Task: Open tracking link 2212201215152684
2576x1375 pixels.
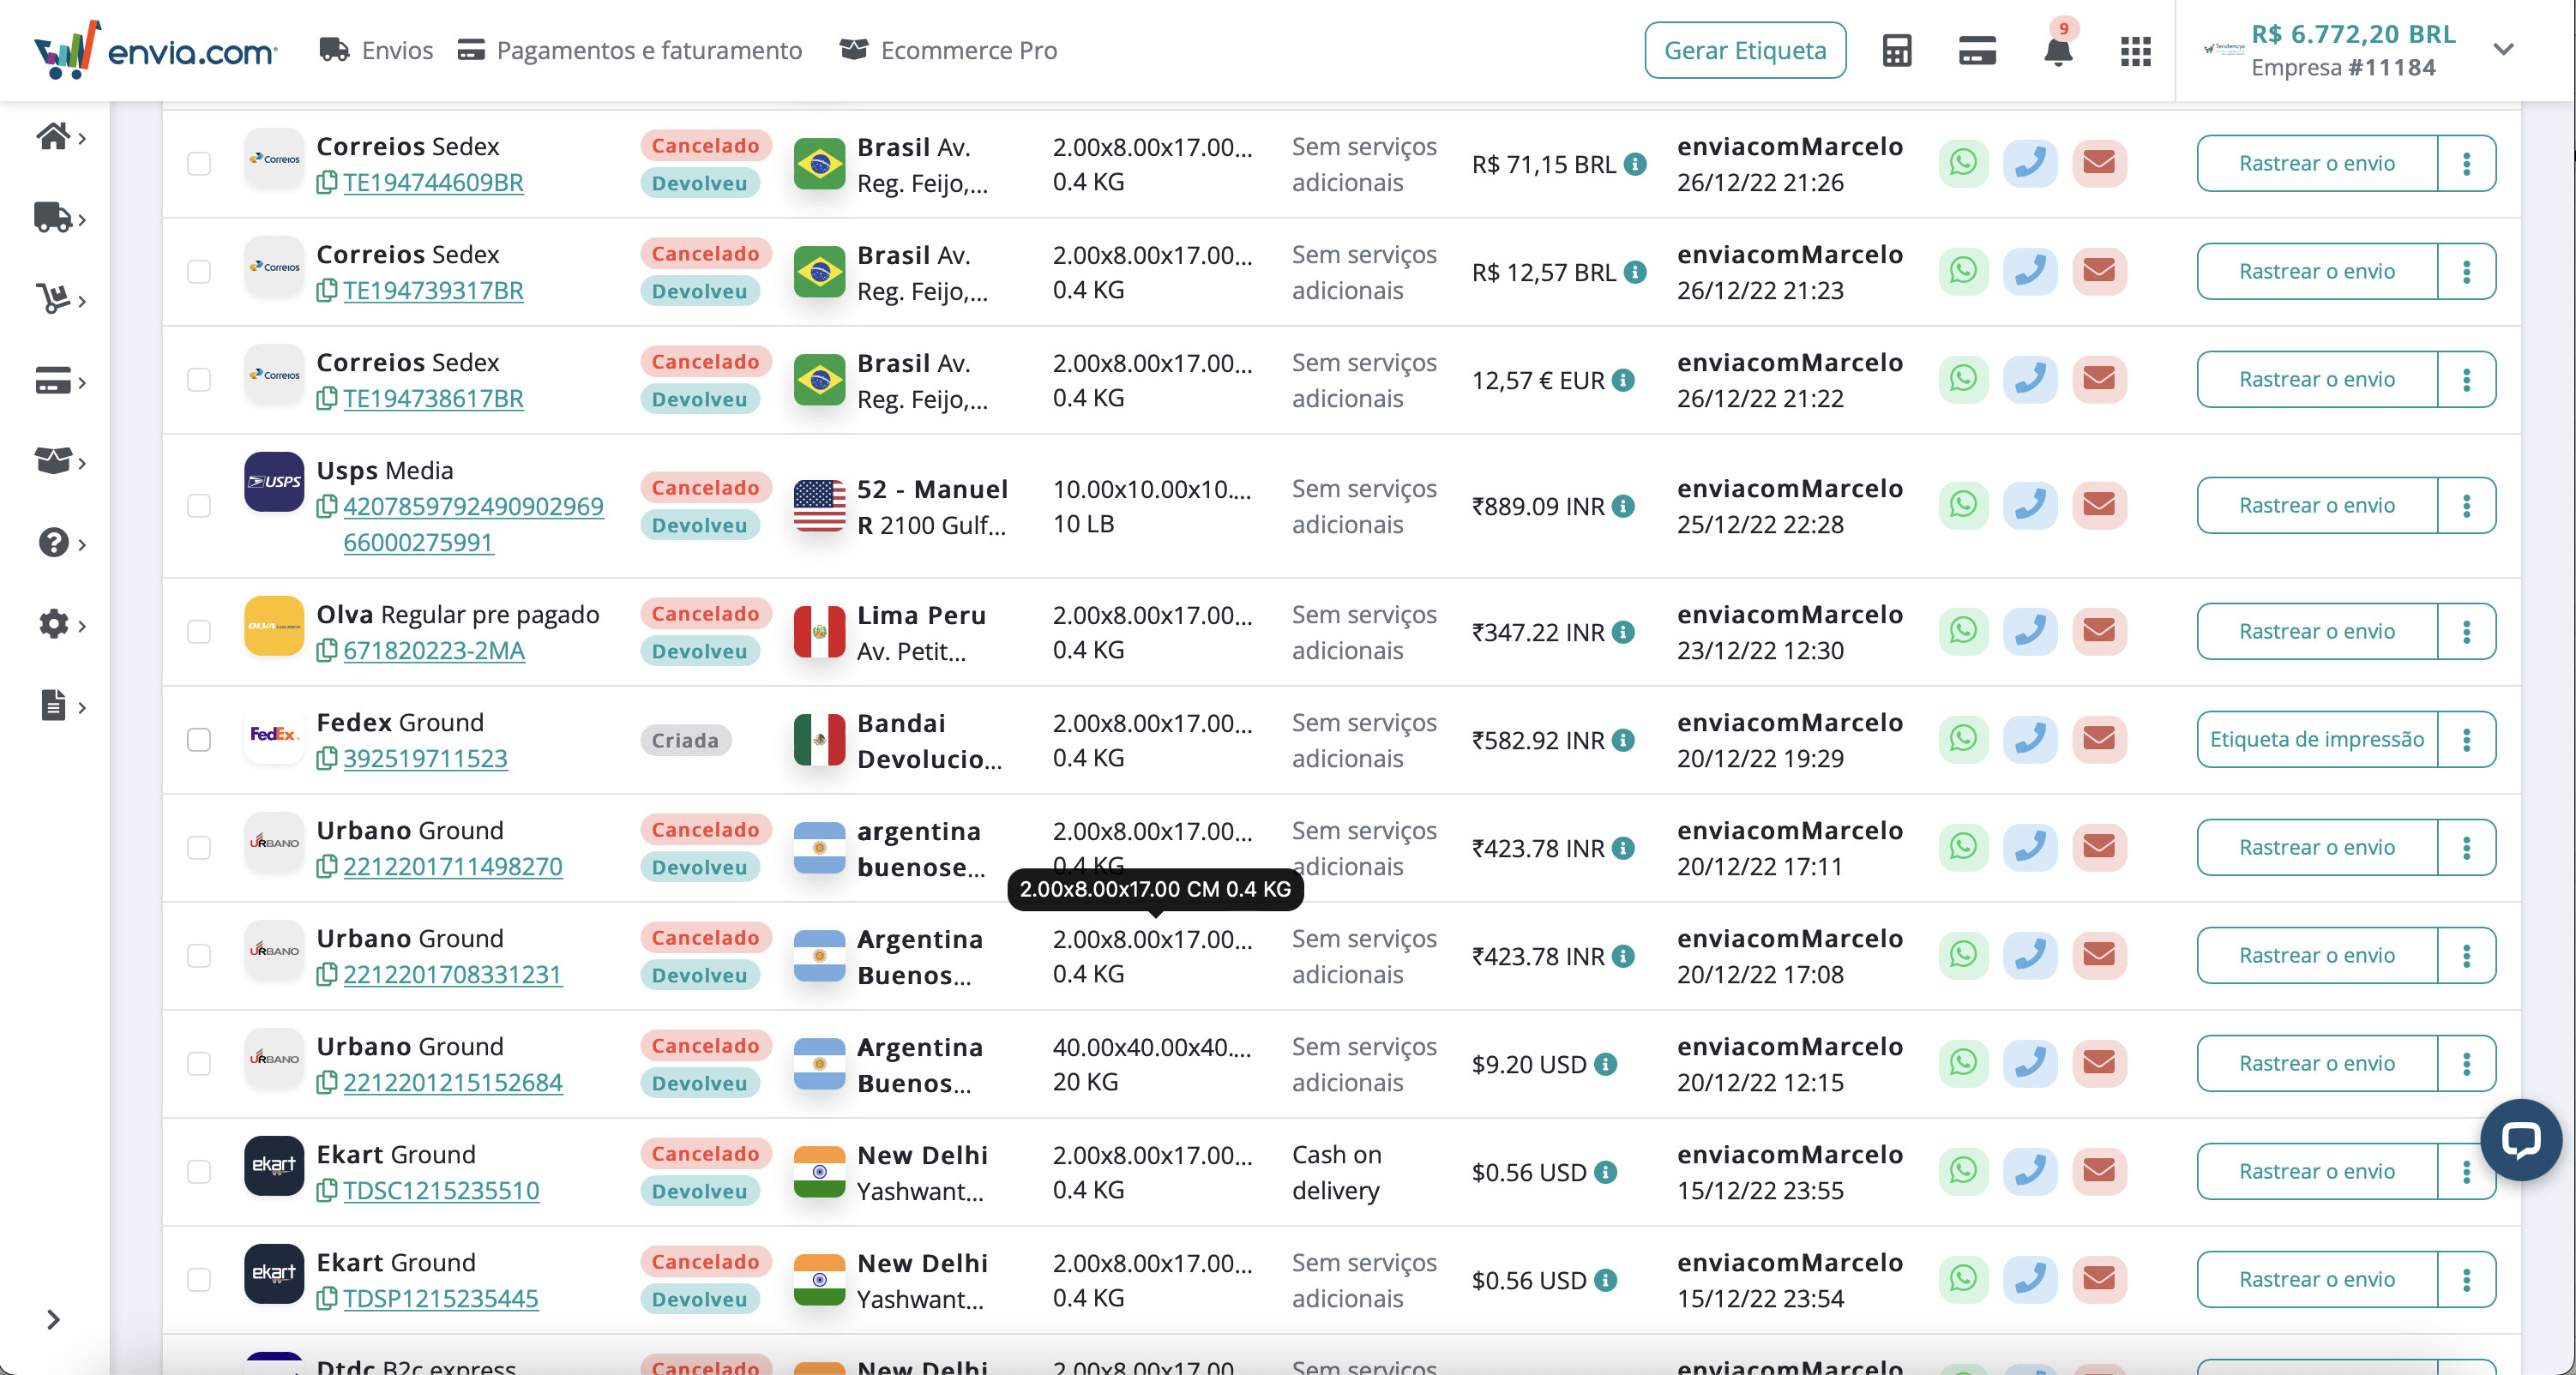Action: click(x=453, y=1083)
